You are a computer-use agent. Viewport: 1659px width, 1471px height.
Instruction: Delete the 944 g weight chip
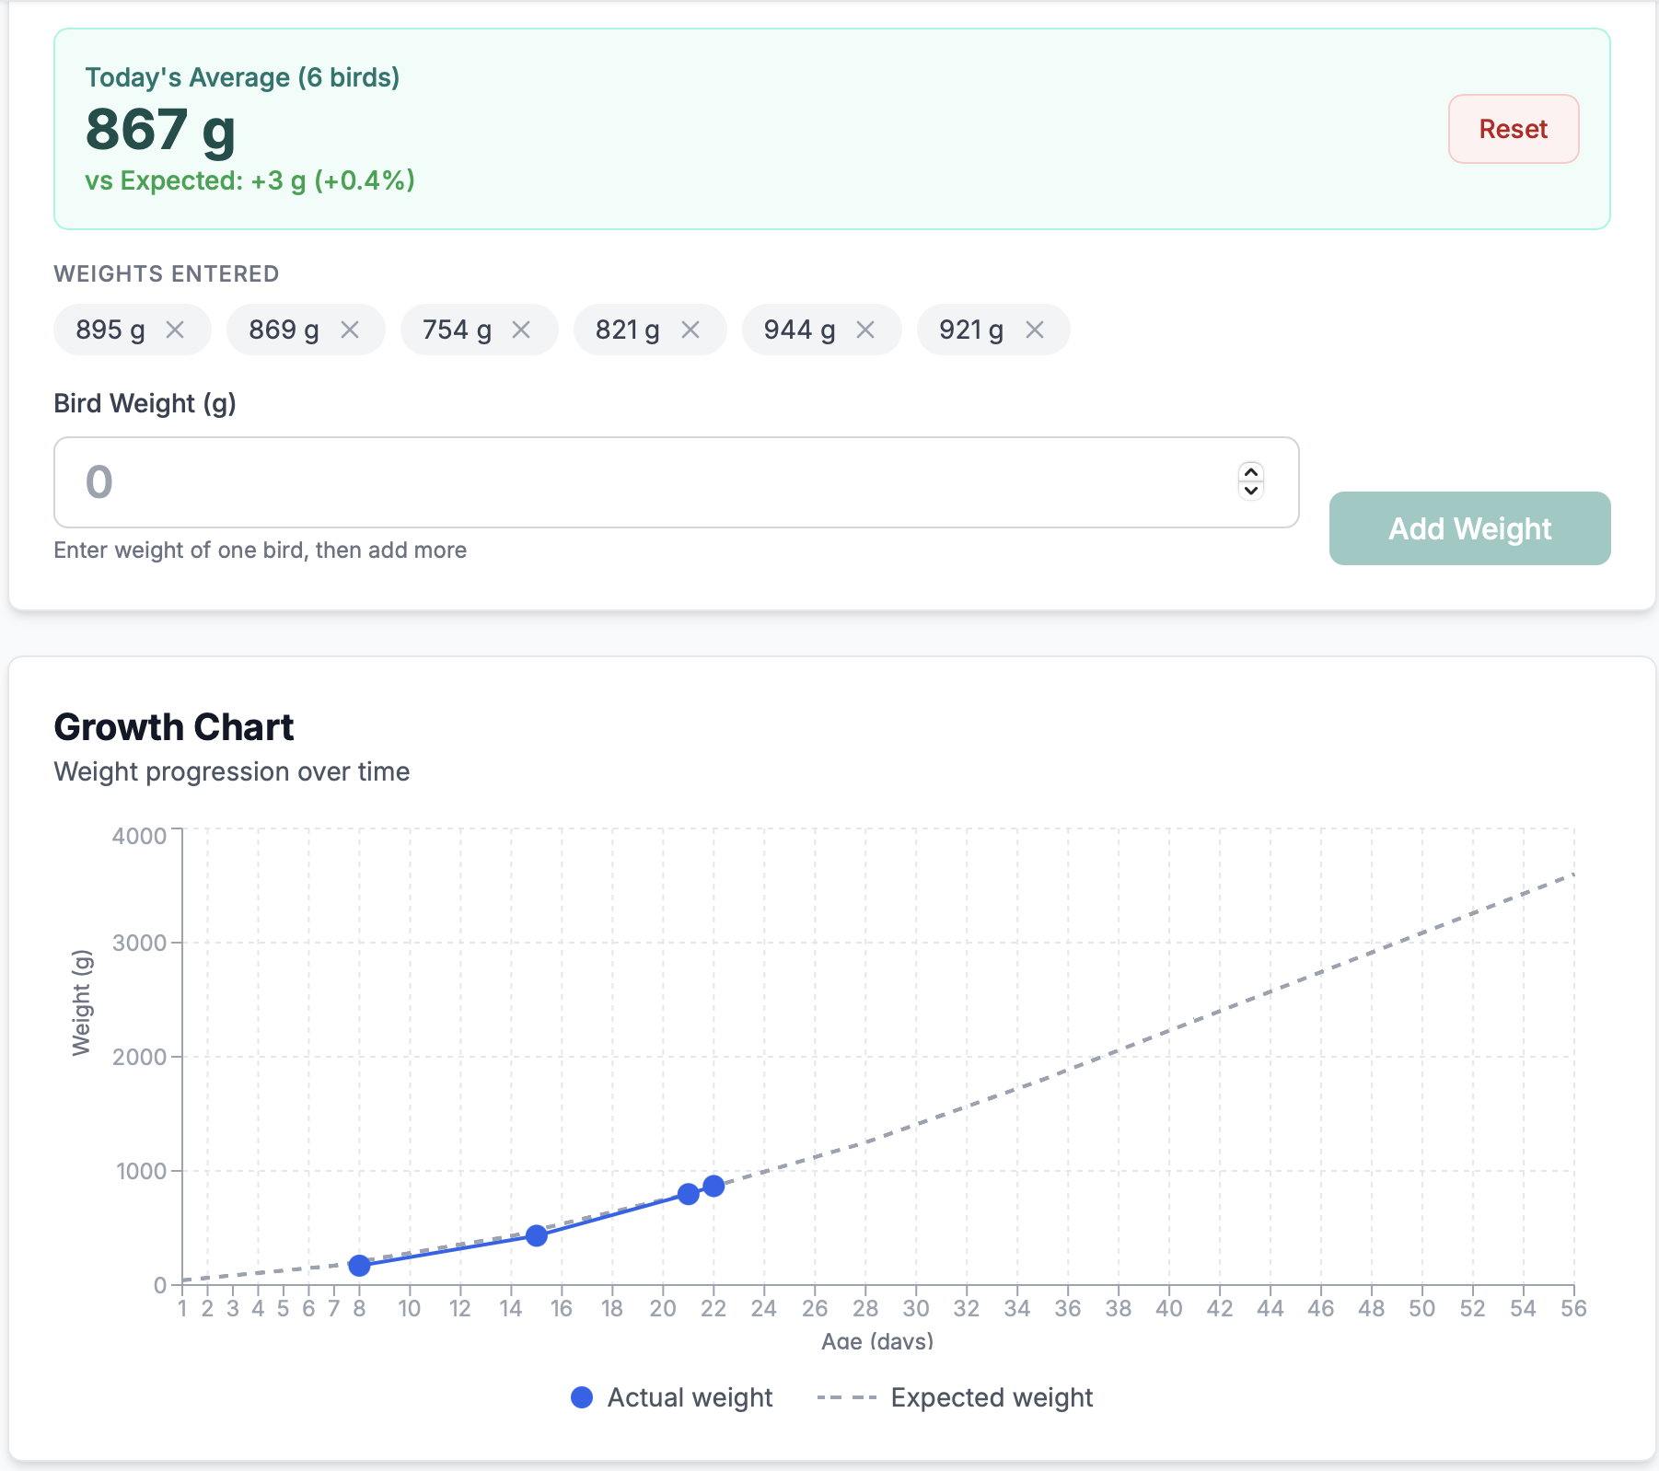click(865, 330)
